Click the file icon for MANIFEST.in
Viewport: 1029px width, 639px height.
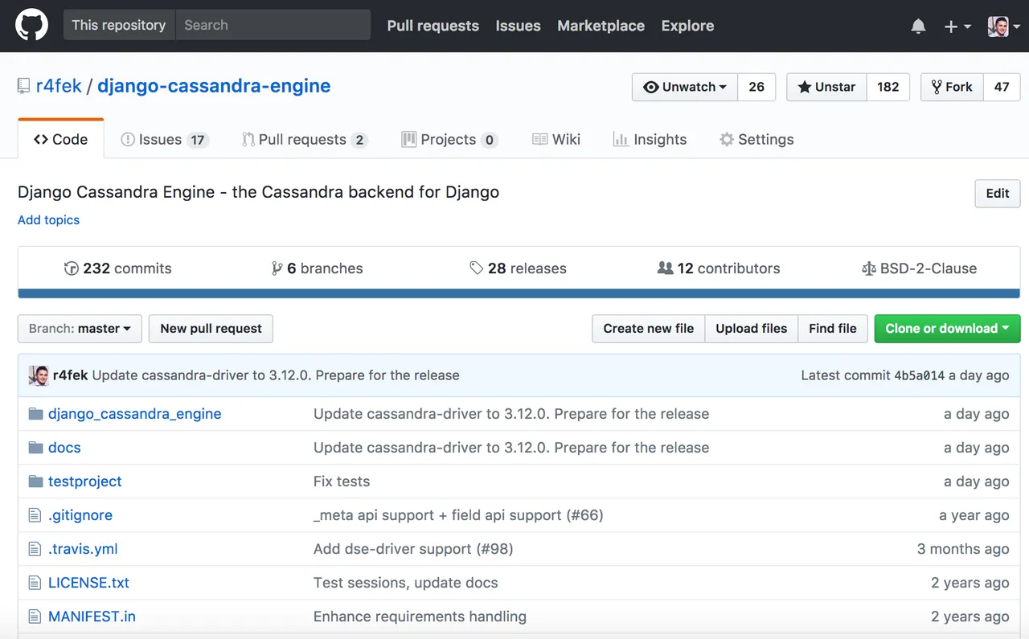pyautogui.click(x=35, y=616)
